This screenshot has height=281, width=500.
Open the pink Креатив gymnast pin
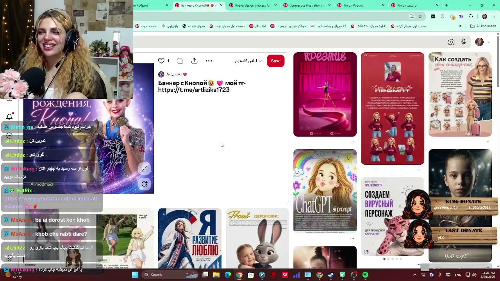(325, 94)
